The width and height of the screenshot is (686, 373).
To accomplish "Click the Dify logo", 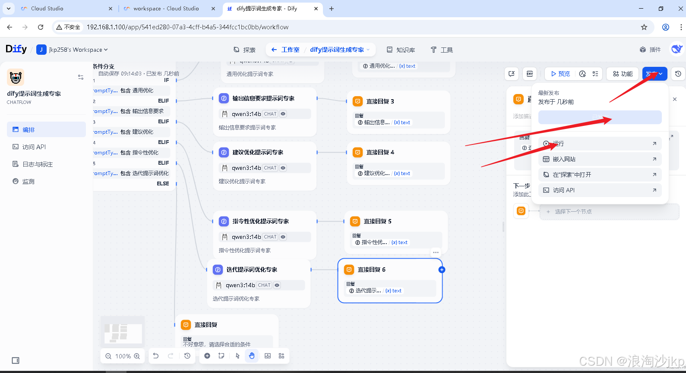I will coord(16,49).
